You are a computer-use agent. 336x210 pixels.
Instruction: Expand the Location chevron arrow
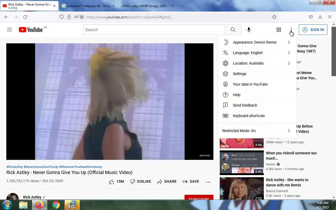point(289,63)
